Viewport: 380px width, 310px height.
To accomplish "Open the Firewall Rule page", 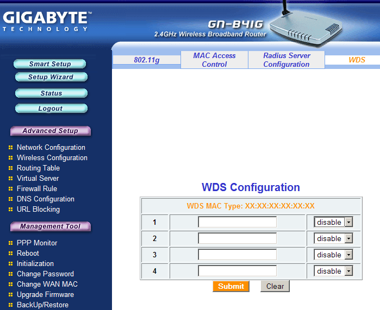I will click(x=37, y=189).
